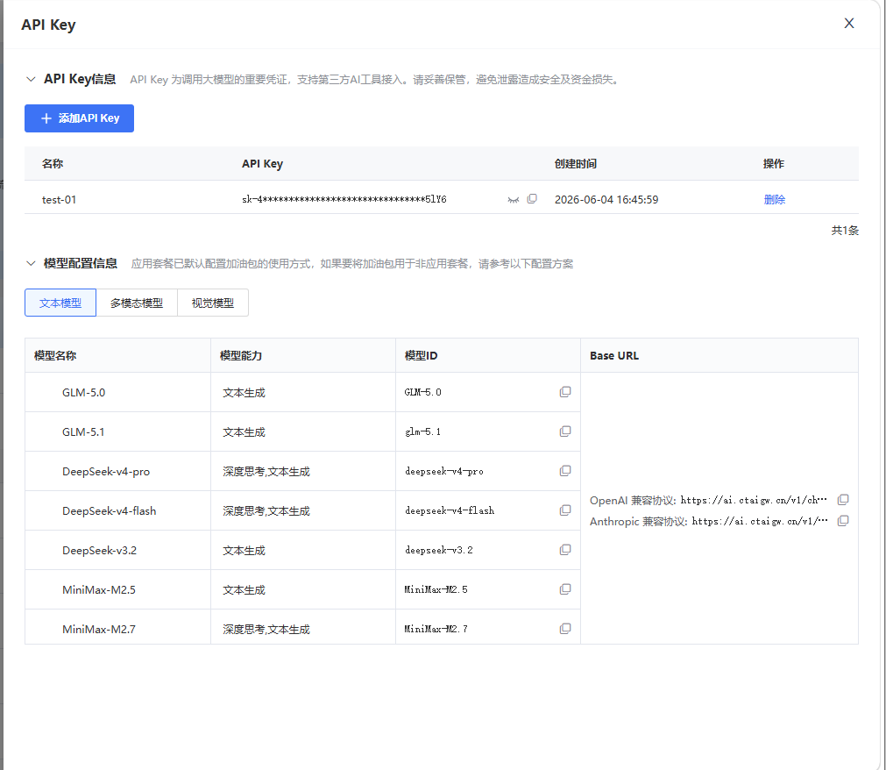This screenshot has height=770, width=886.
Task: Select the MiniMax-M2.7 model name
Action: pos(99,629)
